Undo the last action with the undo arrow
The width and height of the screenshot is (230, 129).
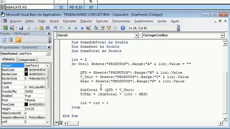tap(55, 28)
